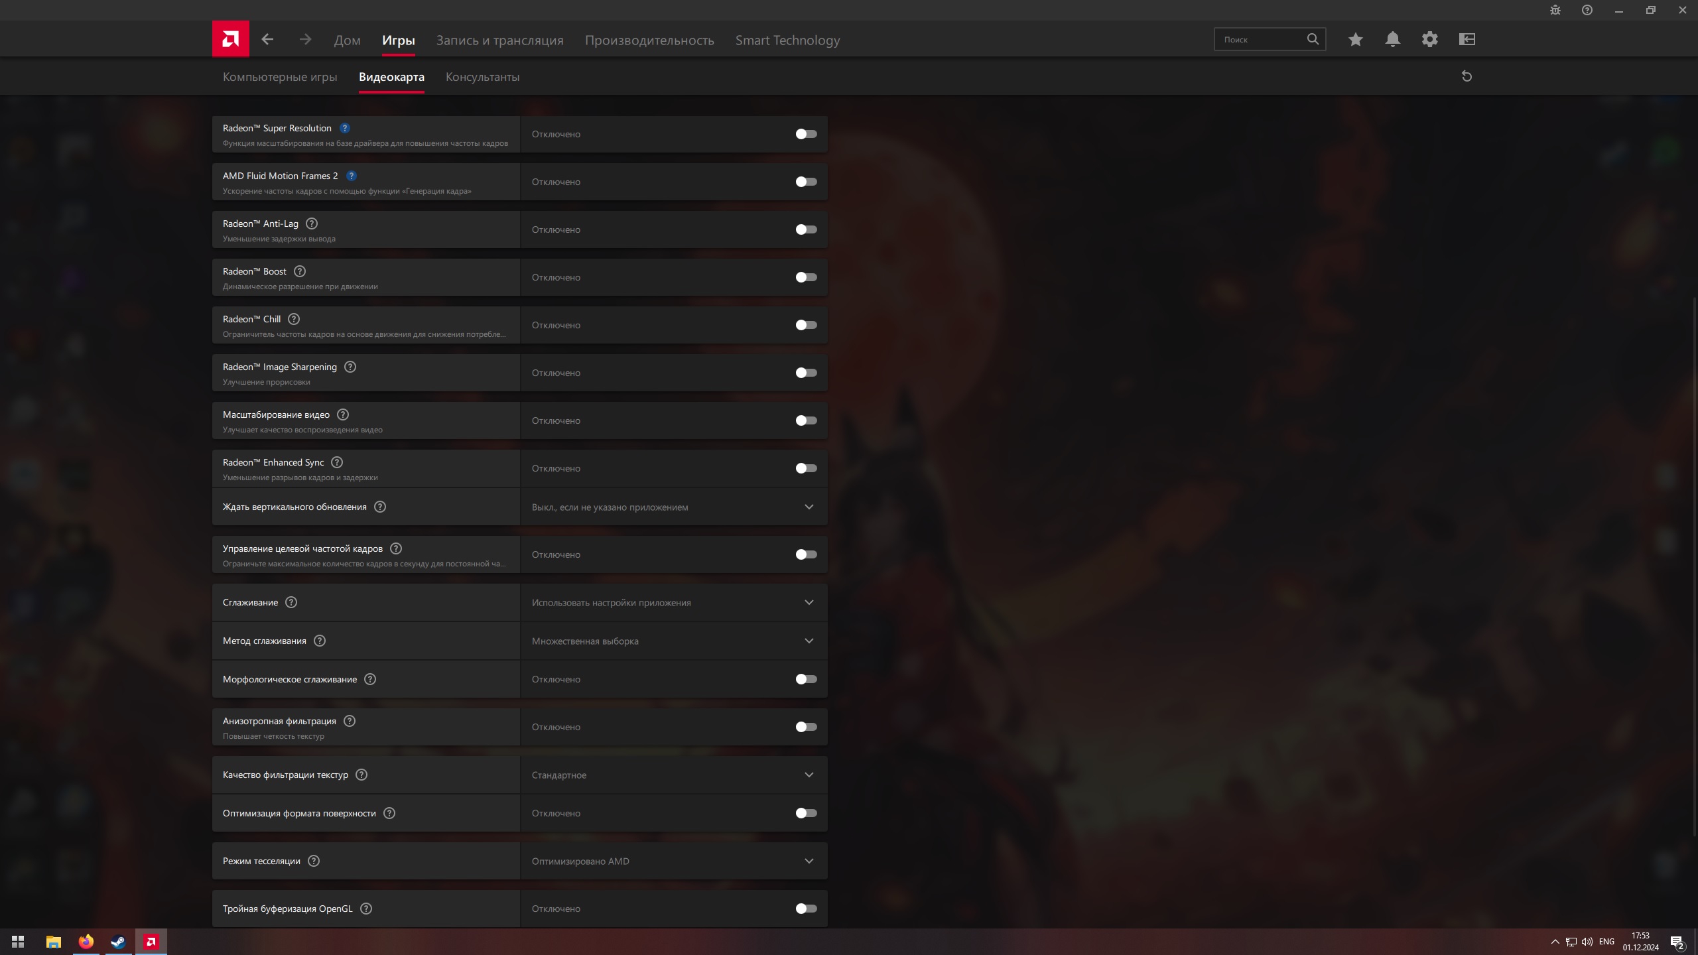The image size is (1698, 955).
Task: Enable Radeon Super Resolution toggle
Action: [x=806, y=134]
